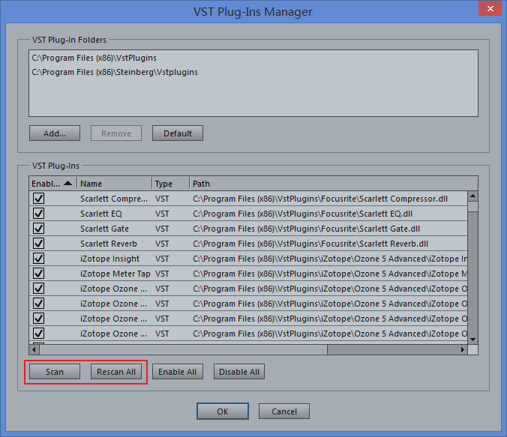The height and width of the screenshot is (437, 507).
Task: Sort plug-ins by the Enabled column header
Action: click(x=52, y=184)
